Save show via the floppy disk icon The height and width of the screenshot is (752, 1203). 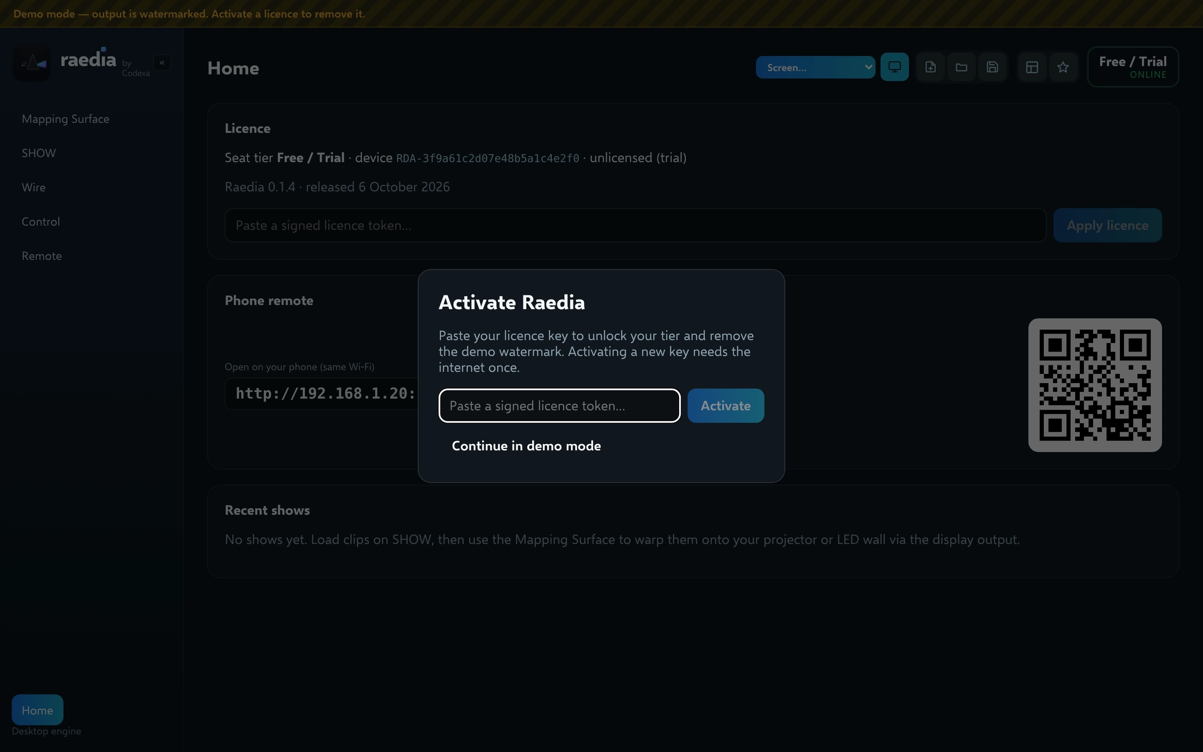(992, 67)
